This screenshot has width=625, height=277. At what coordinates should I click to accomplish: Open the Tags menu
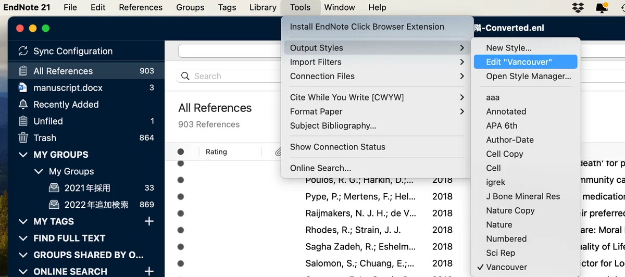point(227,7)
